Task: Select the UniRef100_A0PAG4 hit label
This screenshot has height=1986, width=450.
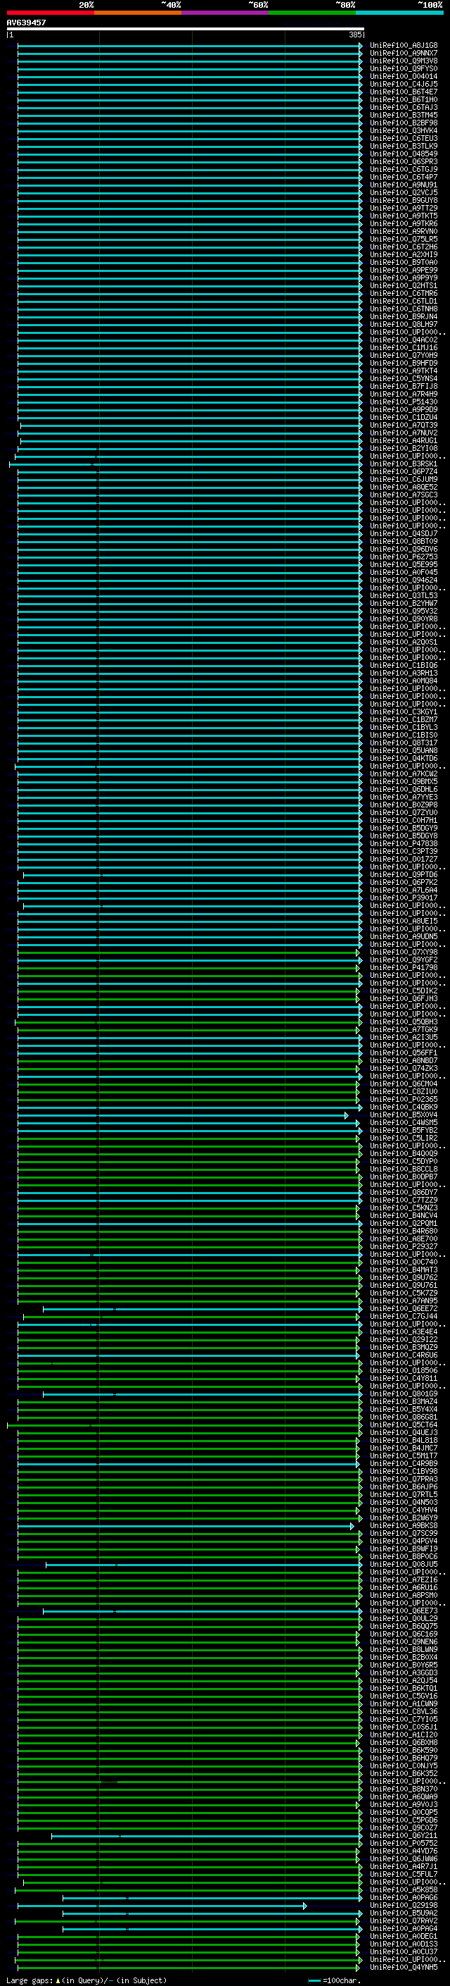Action: 404,1928
